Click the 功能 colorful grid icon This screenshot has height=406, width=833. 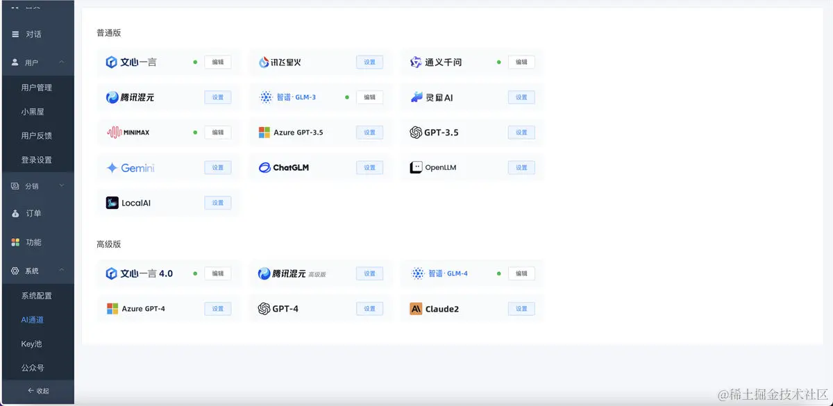point(15,242)
